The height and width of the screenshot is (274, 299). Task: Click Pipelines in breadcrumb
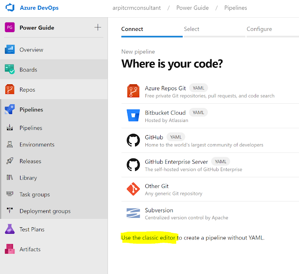click(x=235, y=8)
